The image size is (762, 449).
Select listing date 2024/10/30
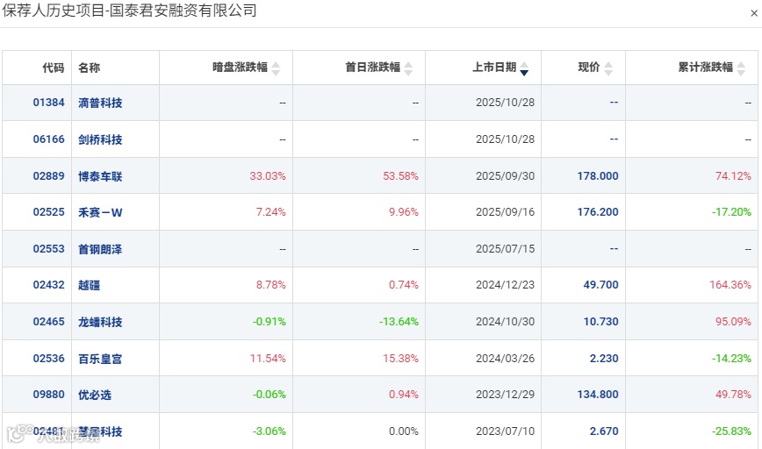[x=505, y=322]
